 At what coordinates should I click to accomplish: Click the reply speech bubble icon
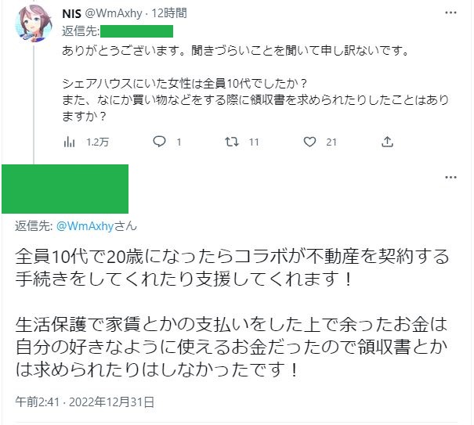pos(159,142)
